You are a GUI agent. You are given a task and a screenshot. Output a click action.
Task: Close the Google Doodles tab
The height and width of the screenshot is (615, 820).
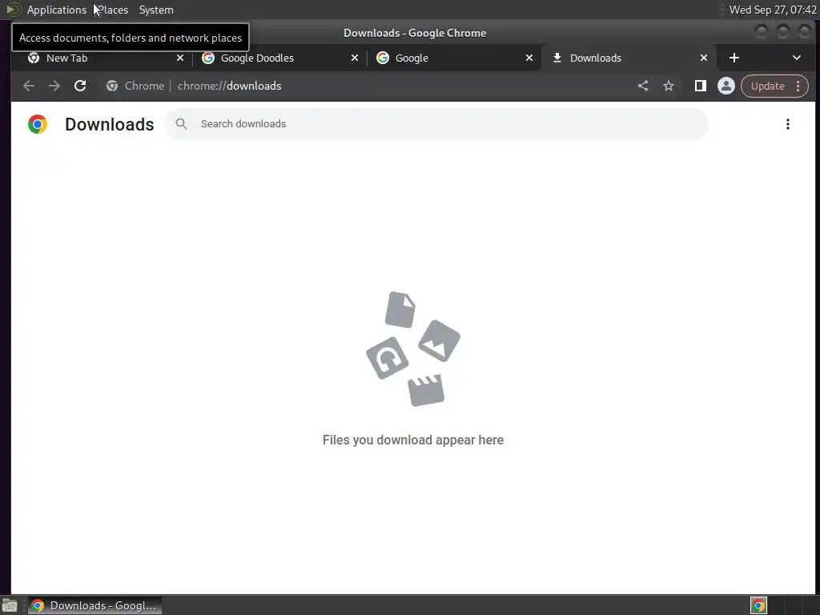coord(355,58)
